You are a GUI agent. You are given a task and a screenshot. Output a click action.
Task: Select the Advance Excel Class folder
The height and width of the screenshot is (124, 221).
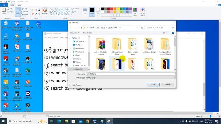click(x=117, y=46)
